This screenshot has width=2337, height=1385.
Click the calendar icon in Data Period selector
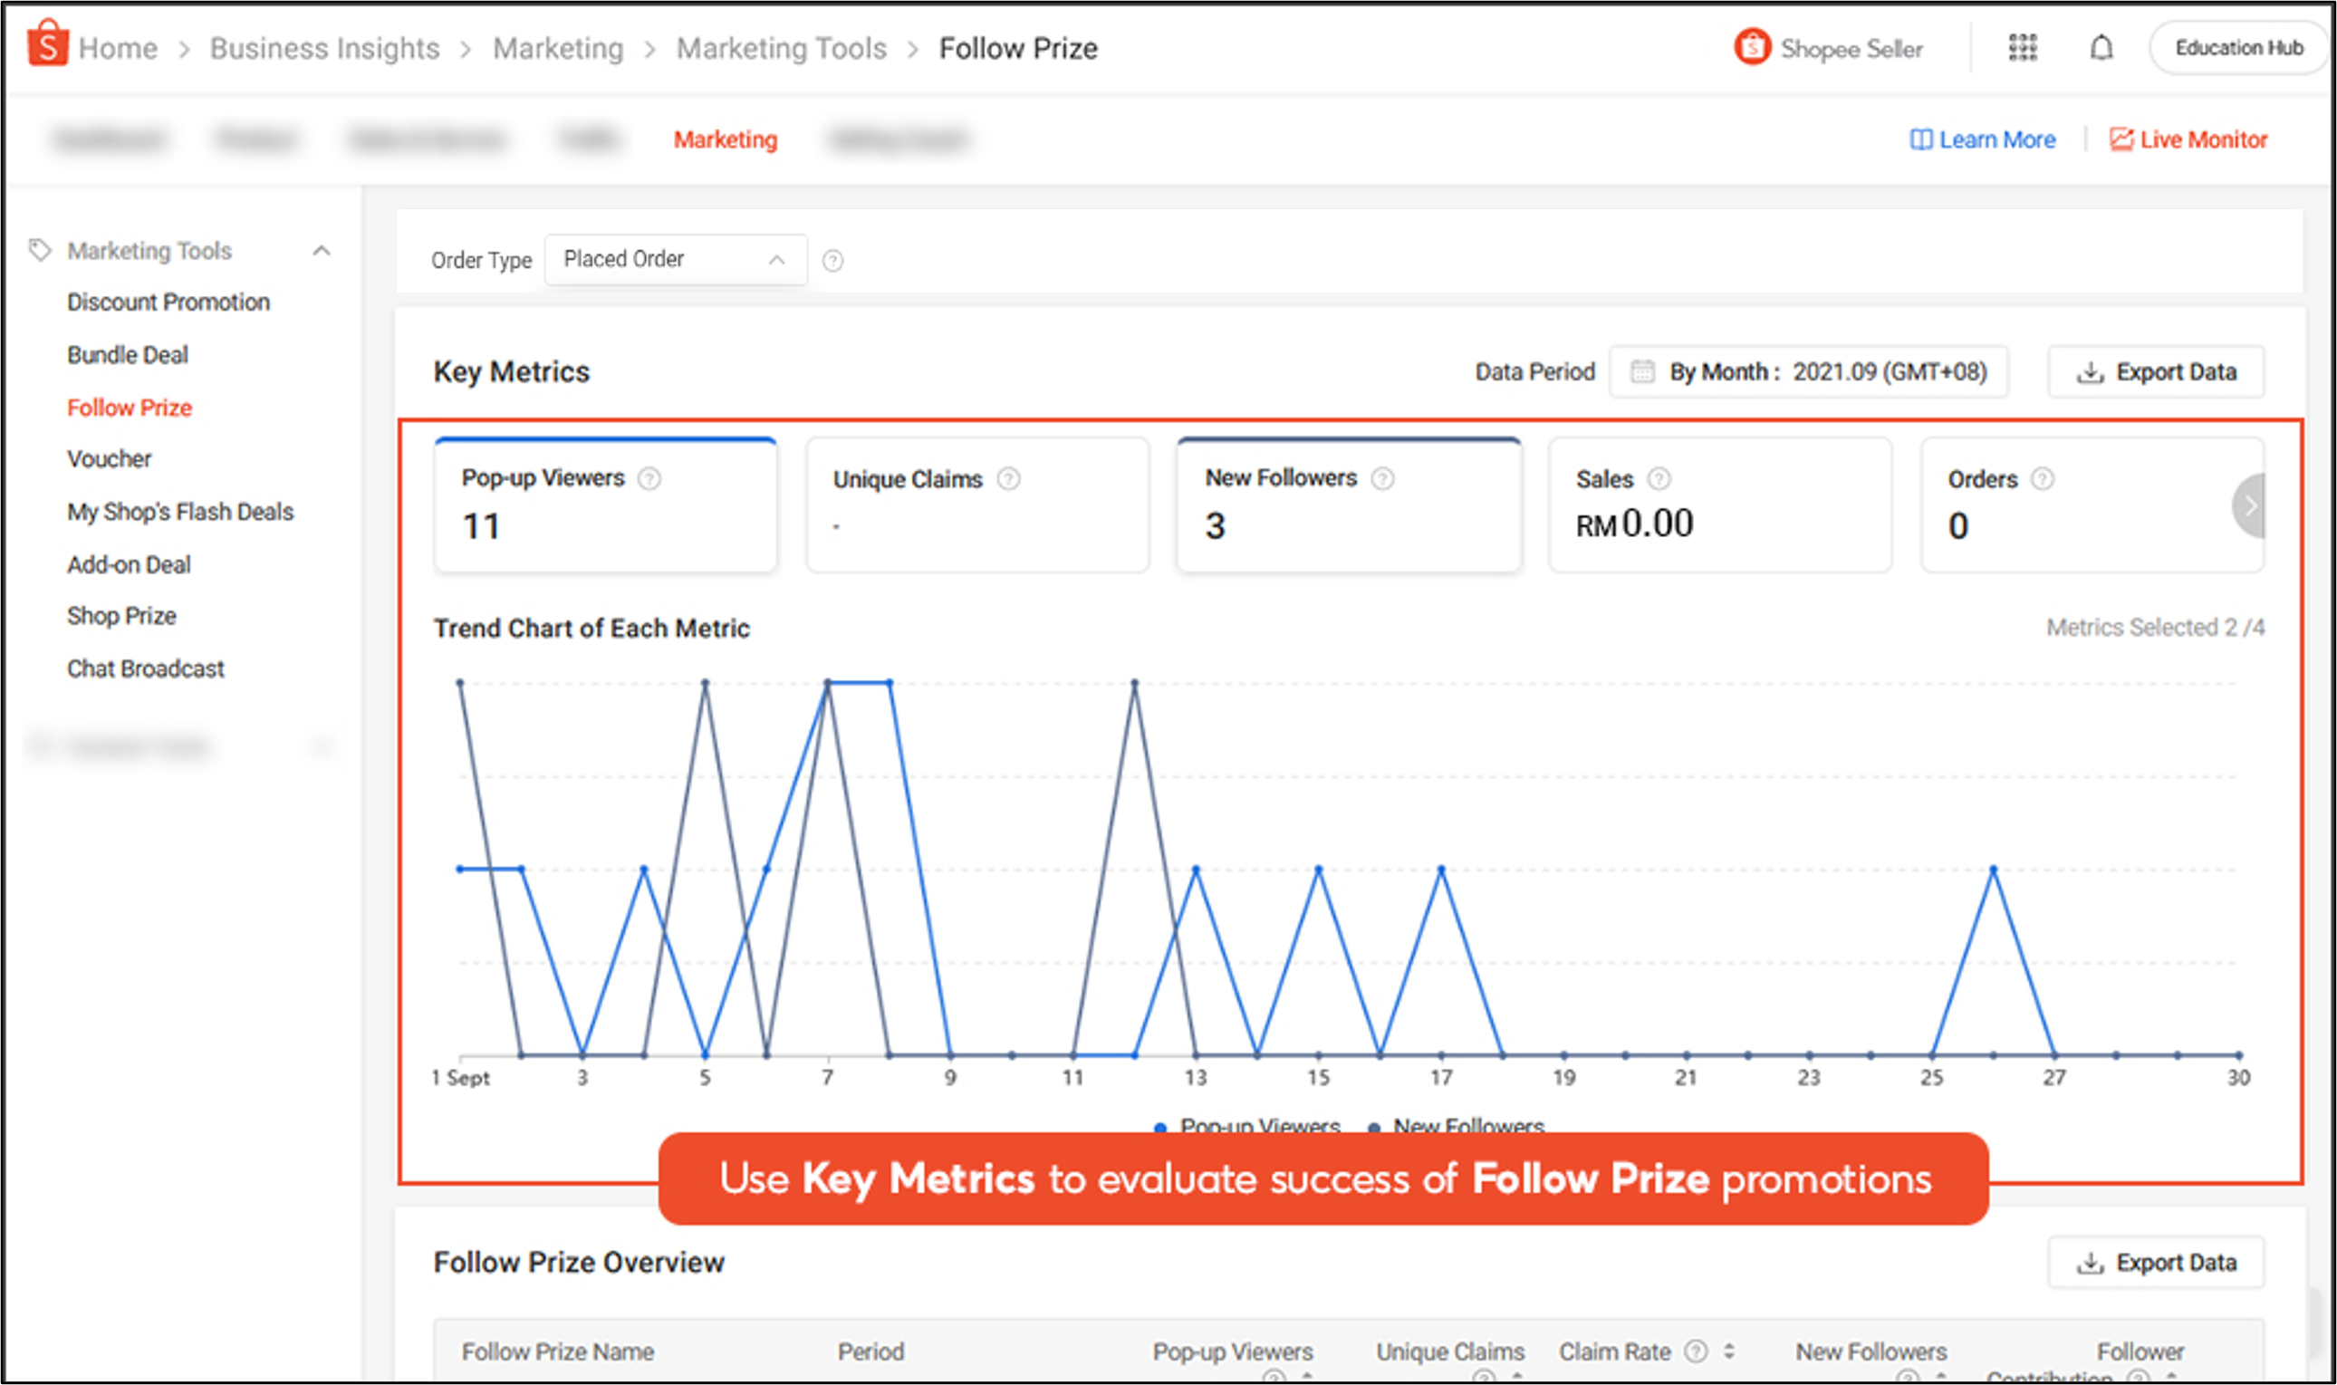tap(1643, 371)
